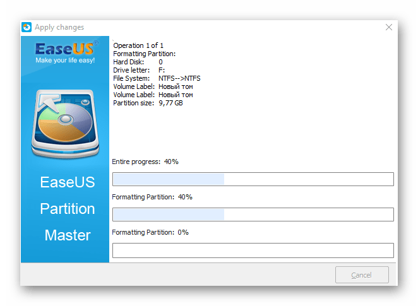Click the 'Hard Disk: 0' line

tap(138, 62)
